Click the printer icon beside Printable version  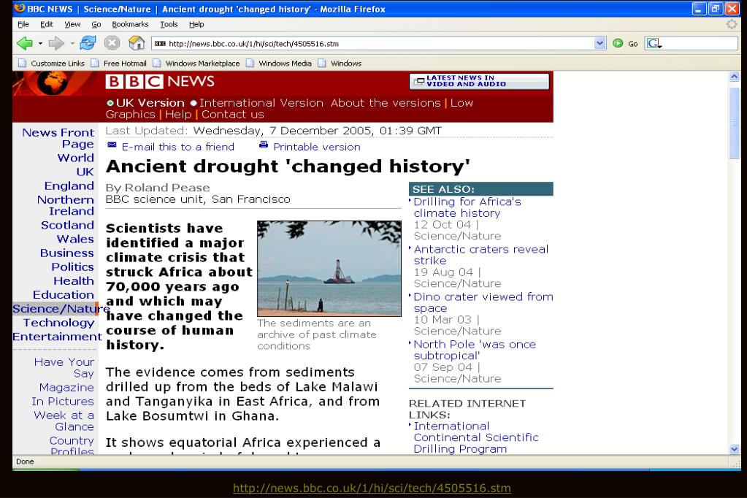pos(264,145)
